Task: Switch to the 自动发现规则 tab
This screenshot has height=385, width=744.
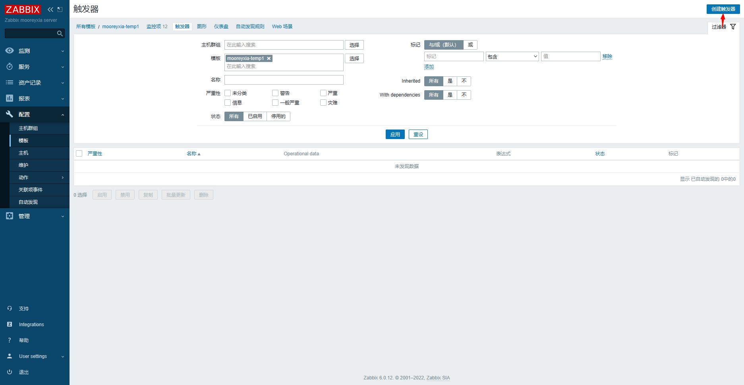Action: tap(250, 27)
